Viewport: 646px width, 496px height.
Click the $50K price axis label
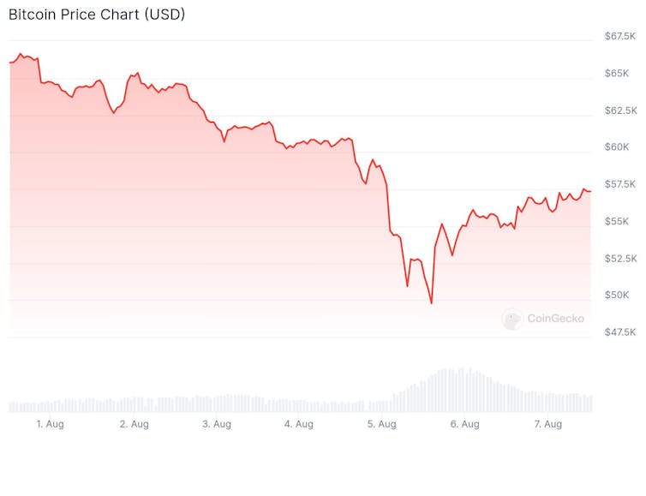[x=617, y=295]
